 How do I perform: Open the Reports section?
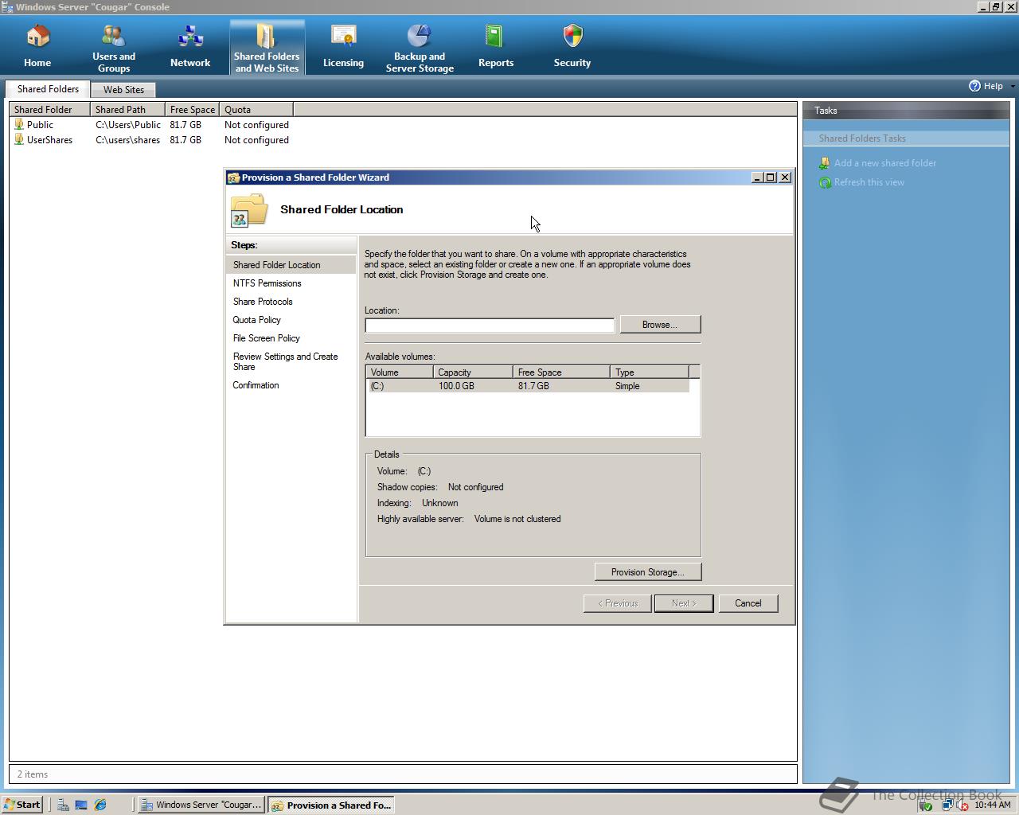pos(496,46)
